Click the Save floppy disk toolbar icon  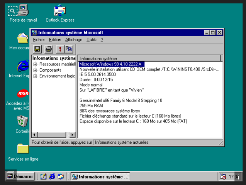tap(37, 49)
